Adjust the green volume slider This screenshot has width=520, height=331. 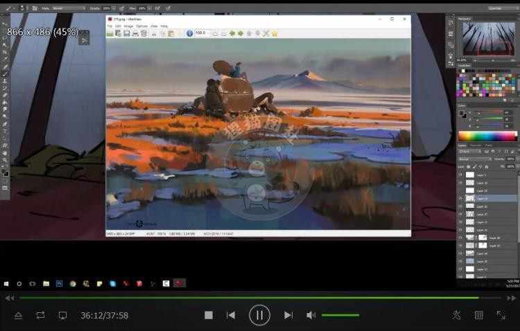point(340,315)
